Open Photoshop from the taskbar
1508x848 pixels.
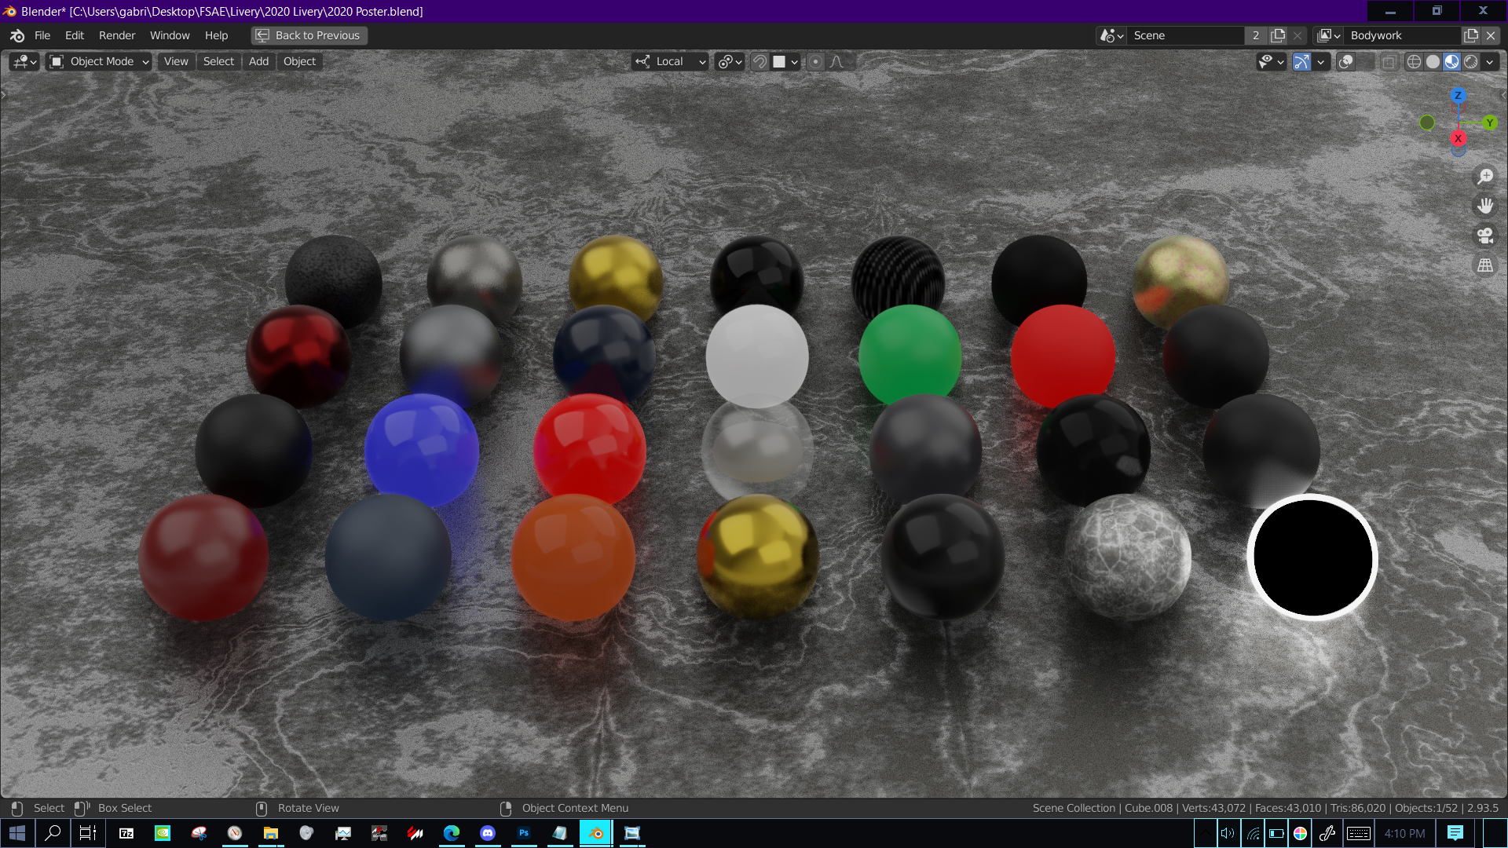[x=524, y=833]
